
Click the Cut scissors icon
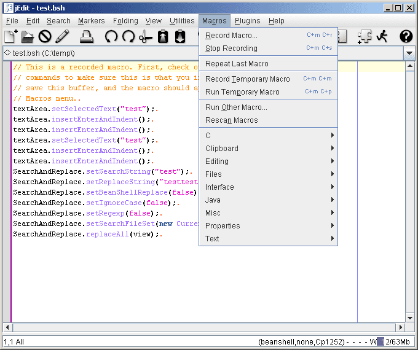click(145, 37)
